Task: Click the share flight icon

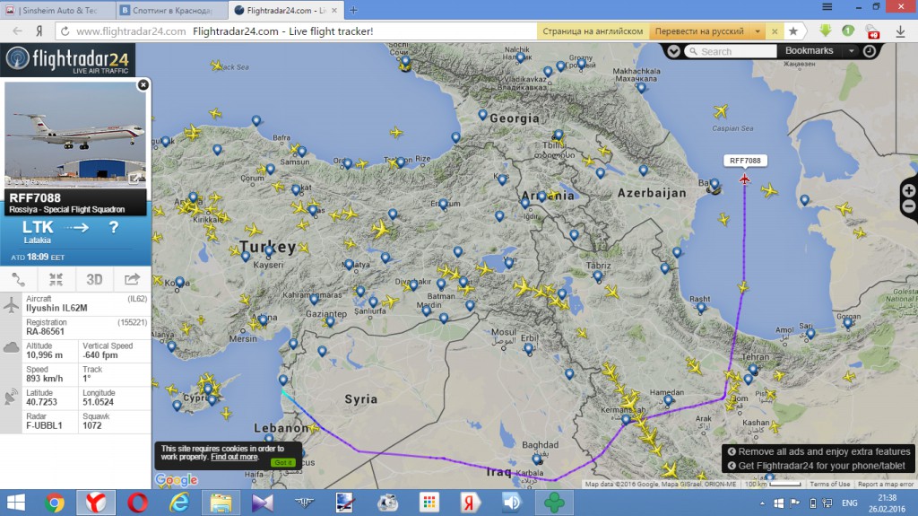Action: click(133, 280)
